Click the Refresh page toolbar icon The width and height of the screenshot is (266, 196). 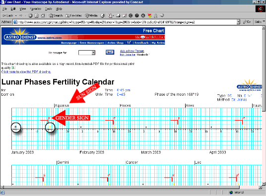pos(36,15)
